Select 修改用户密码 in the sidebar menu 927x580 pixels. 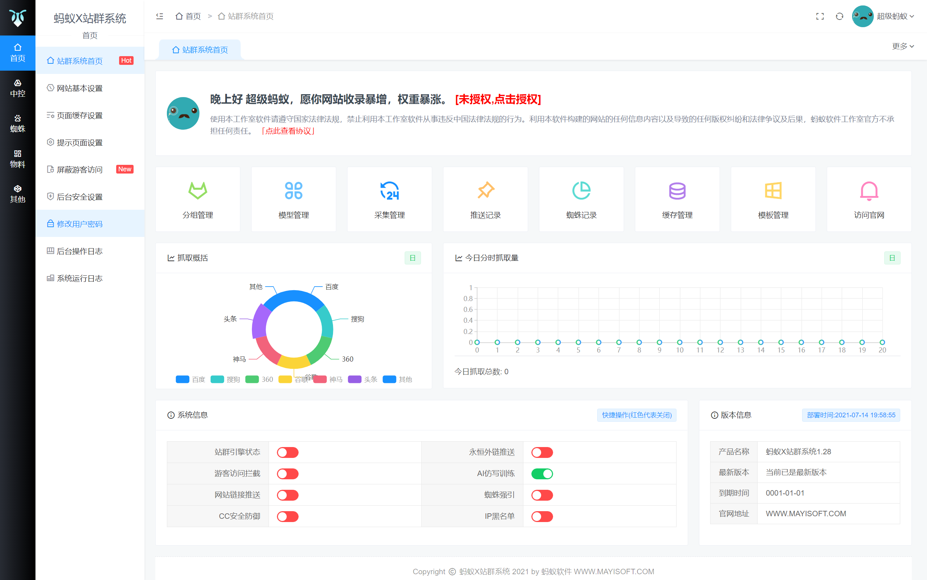pos(79,224)
